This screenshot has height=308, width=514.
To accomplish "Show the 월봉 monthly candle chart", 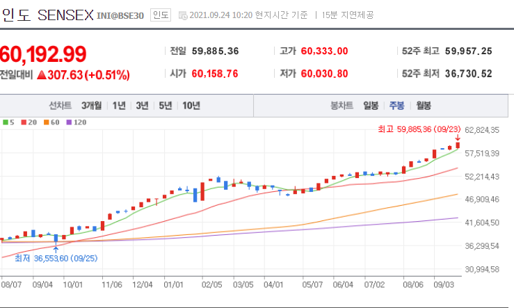I will point(423,106).
